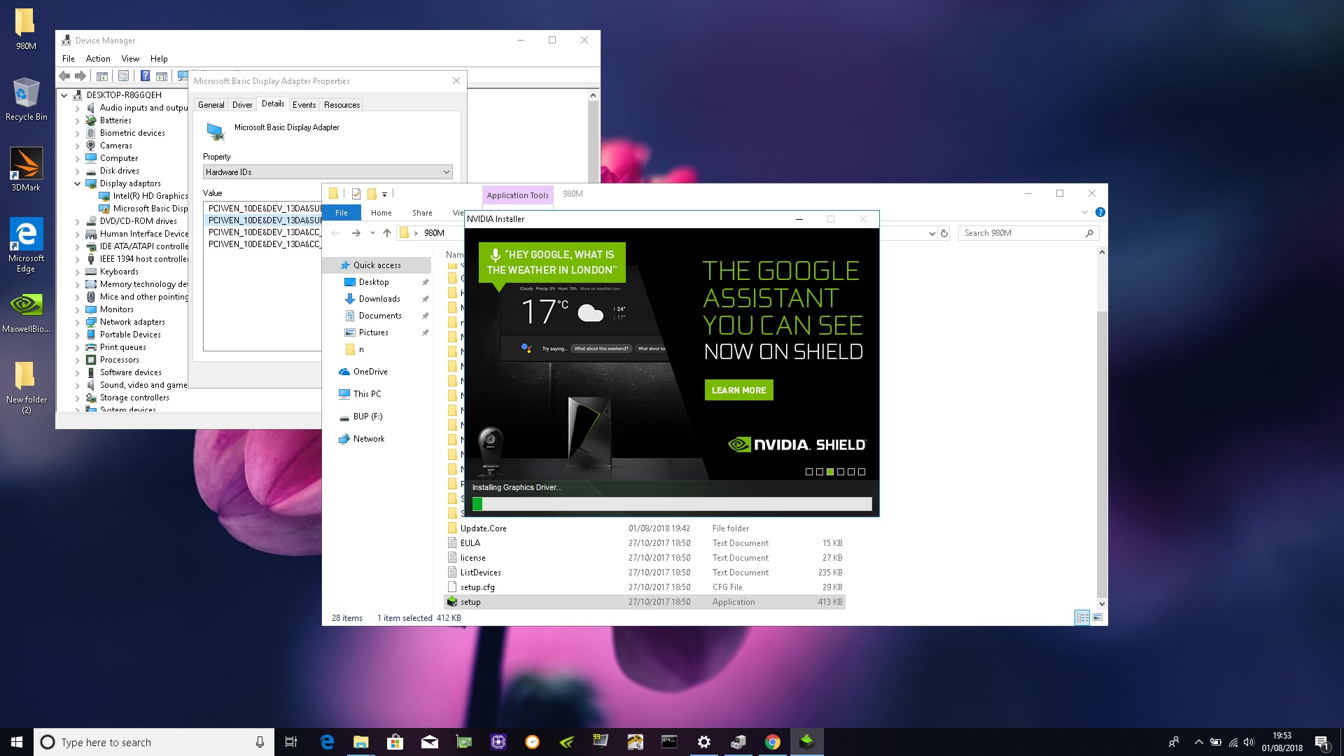Switch to the Driver tab
The image size is (1344, 756).
click(x=242, y=105)
